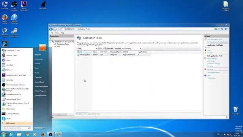Open Control Panel from Start menu

coord(39,82)
